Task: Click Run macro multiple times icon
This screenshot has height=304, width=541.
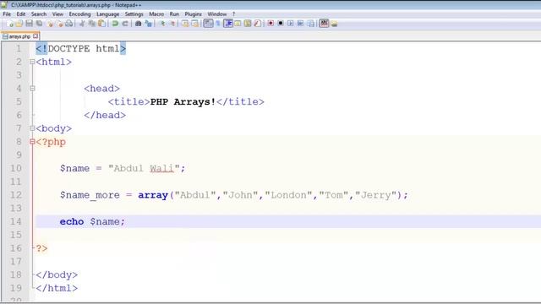Action: pyautogui.click(x=300, y=24)
